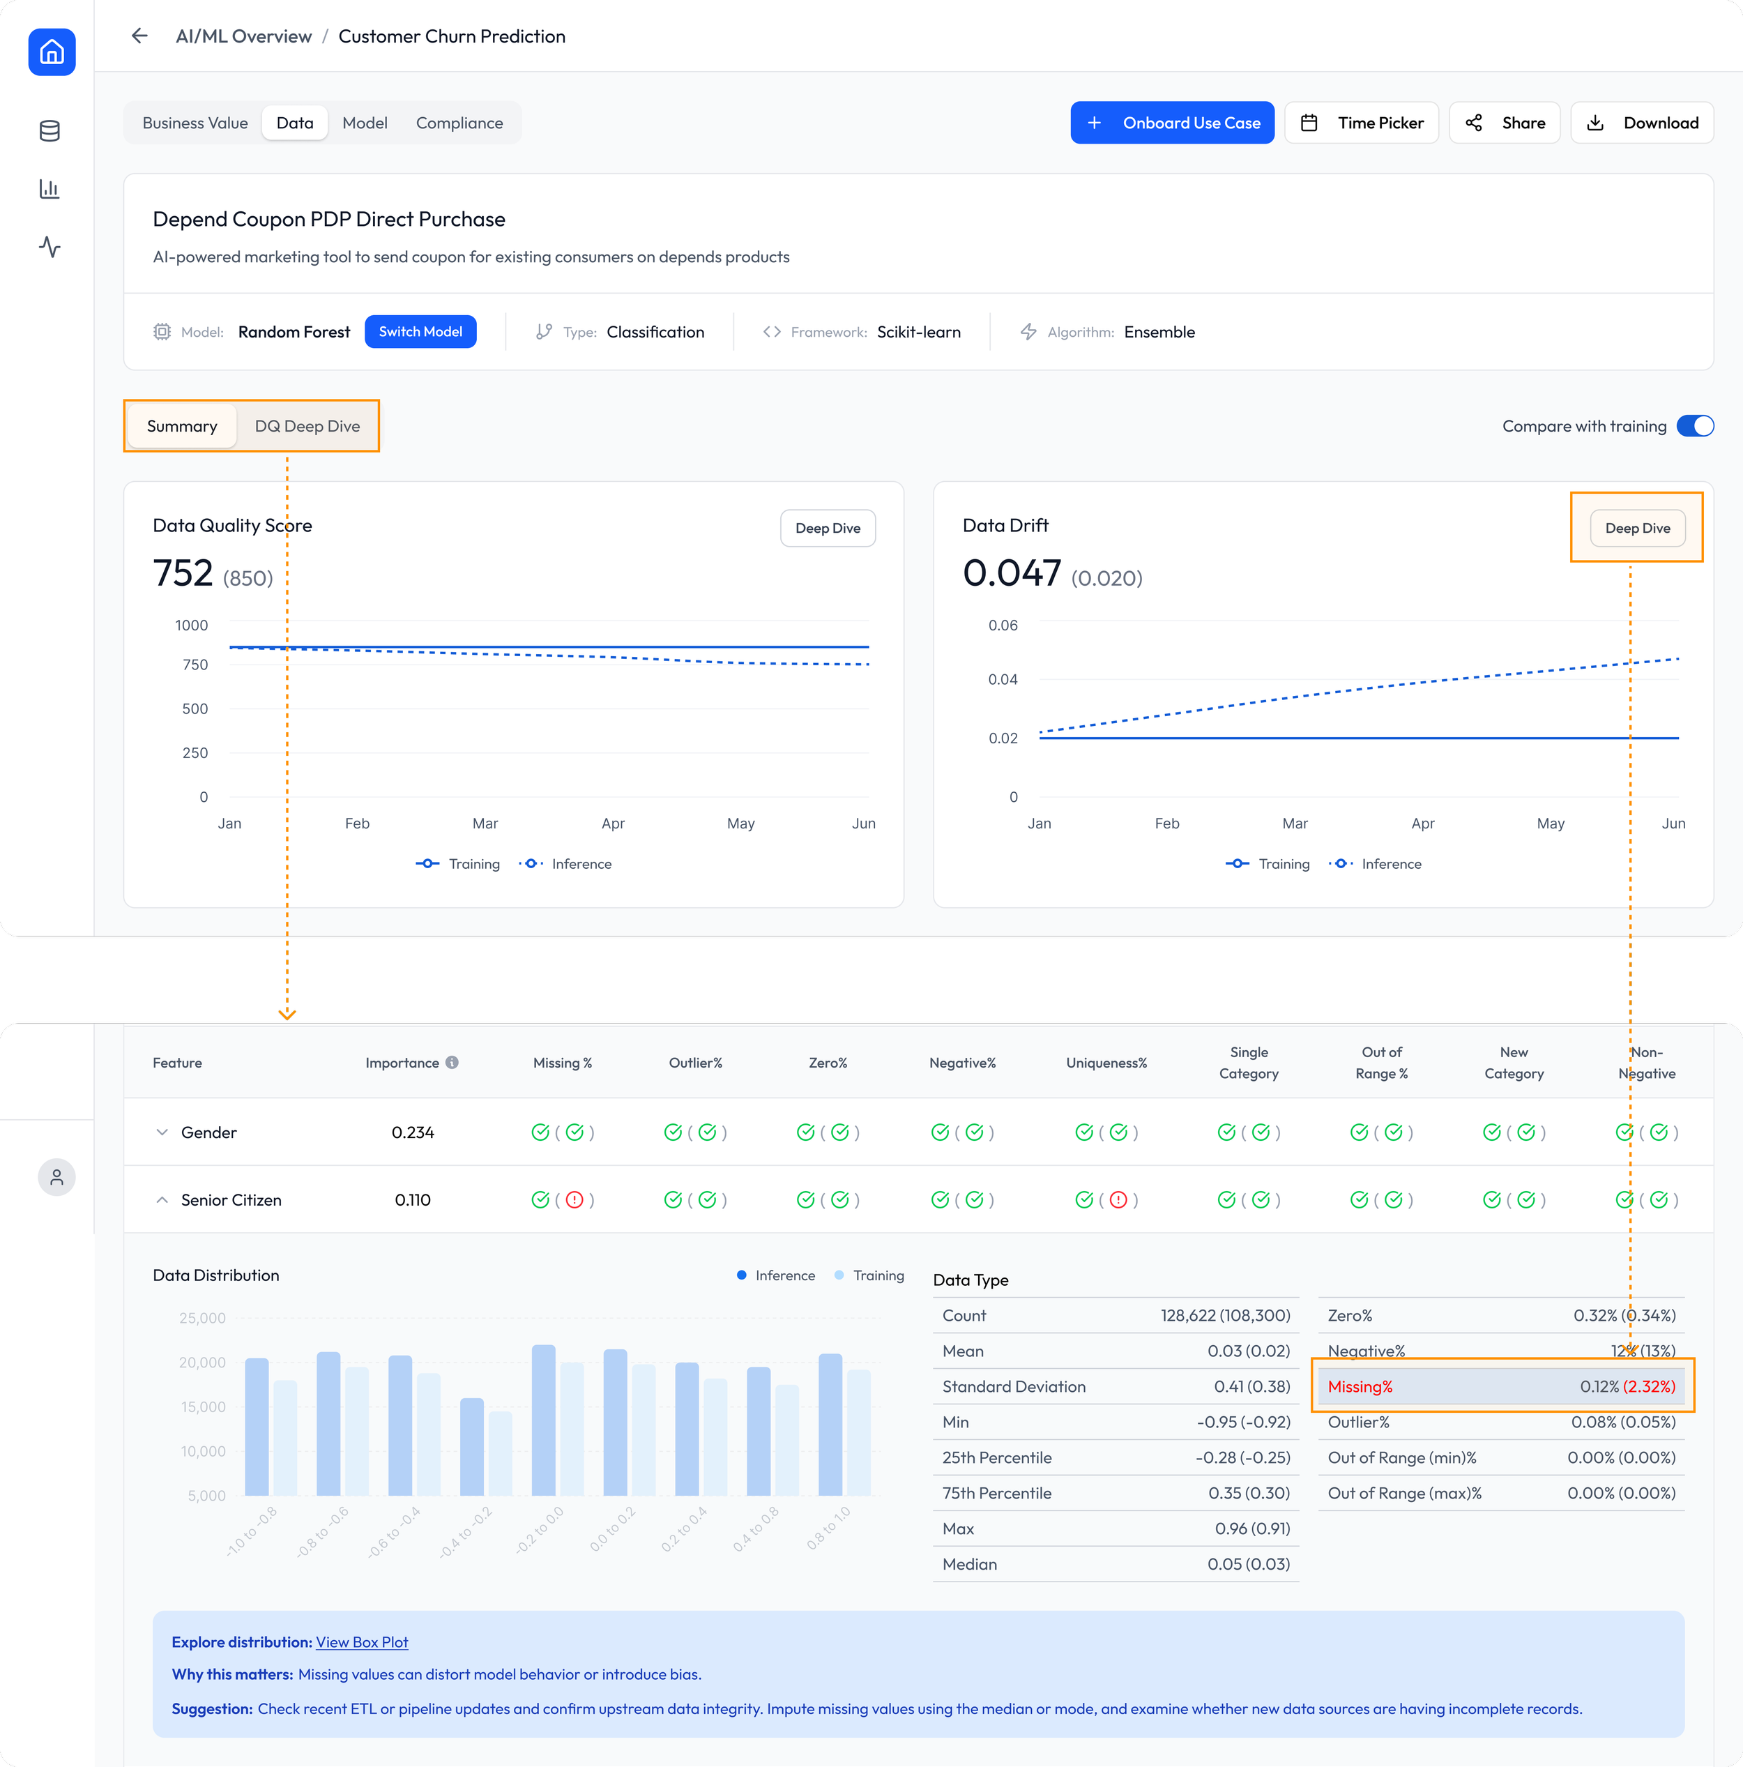
Task: Open the View Box Plot link
Action: coord(361,1641)
